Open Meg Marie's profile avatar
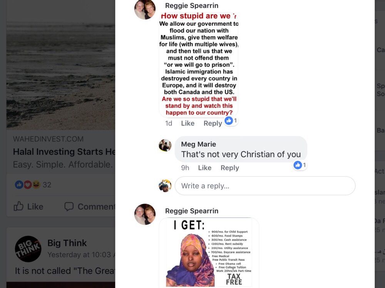This screenshot has width=385, height=288. 165,146
